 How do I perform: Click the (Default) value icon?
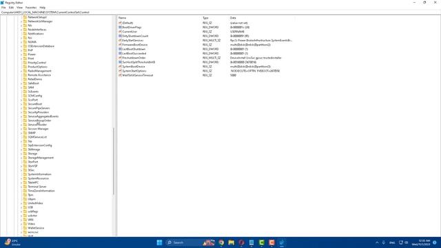coord(120,23)
